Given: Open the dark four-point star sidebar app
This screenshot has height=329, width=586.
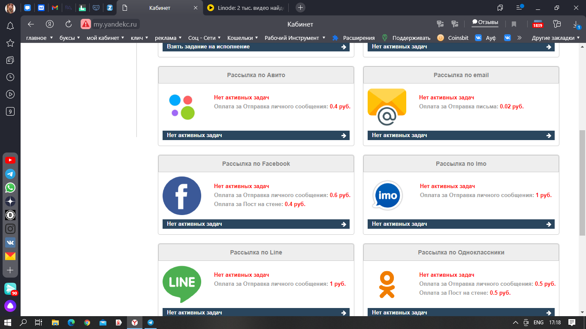Looking at the screenshot, I should (x=10, y=201).
